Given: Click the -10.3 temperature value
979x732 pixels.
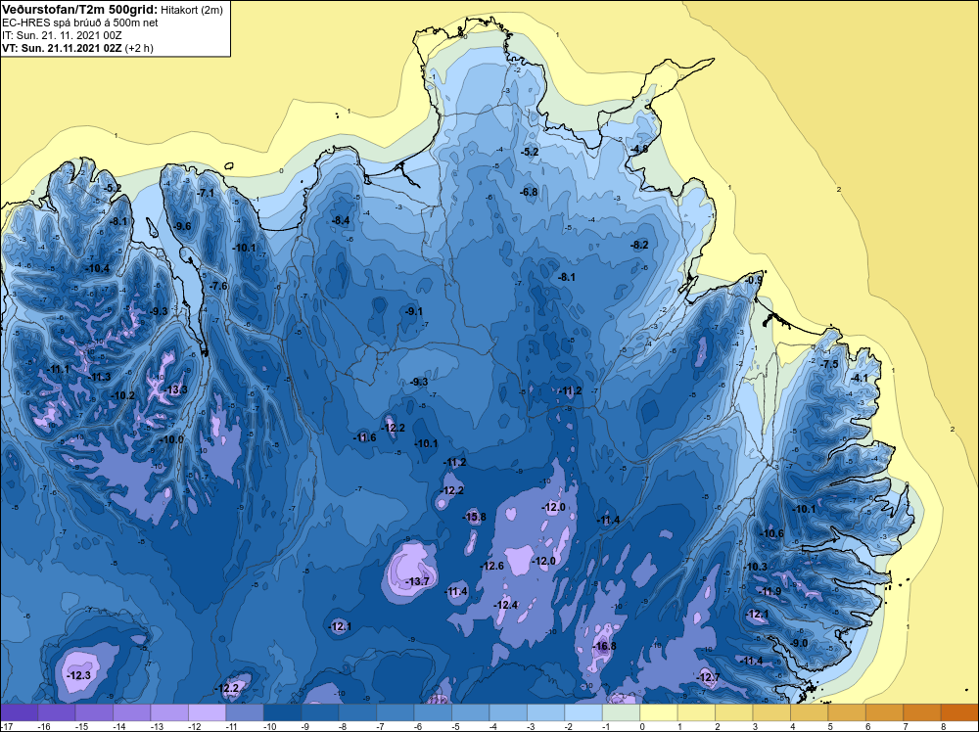Looking at the screenshot, I should (756, 567).
